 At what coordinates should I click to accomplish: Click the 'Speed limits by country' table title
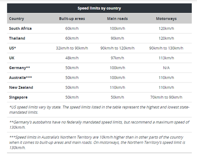[99, 8]
